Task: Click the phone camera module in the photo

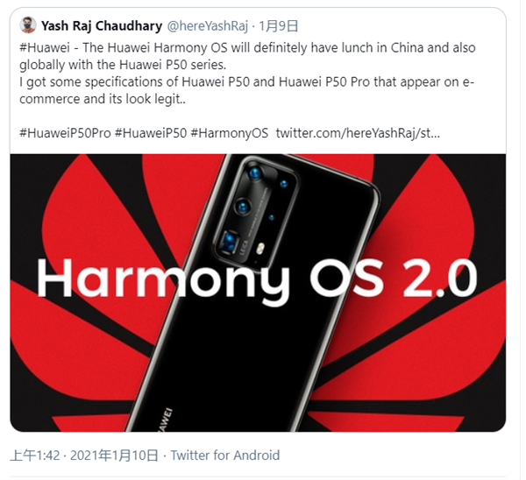Action: 255,213
